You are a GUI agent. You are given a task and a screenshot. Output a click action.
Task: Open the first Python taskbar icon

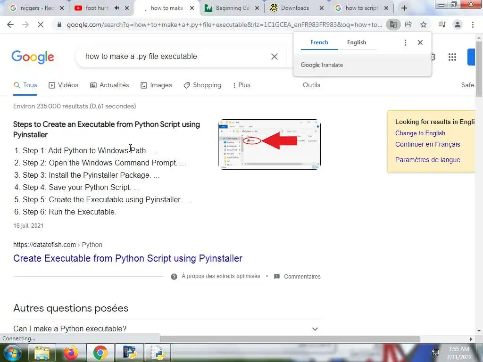point(130,353)
